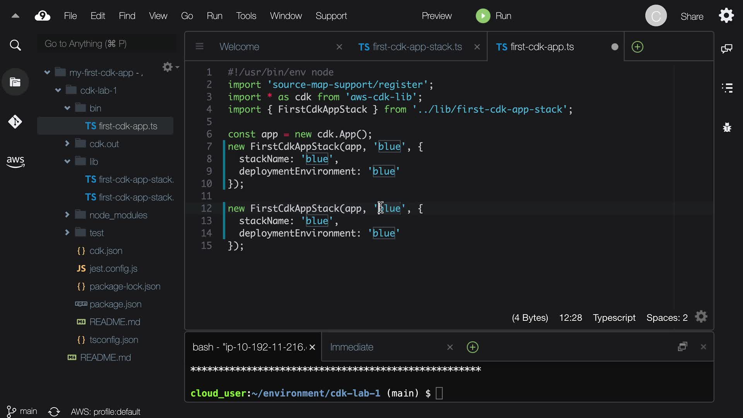The height and width of the screenshot is (418, 743).
Task: Expand the cdk.out folder
Action: tap(67, 144)
